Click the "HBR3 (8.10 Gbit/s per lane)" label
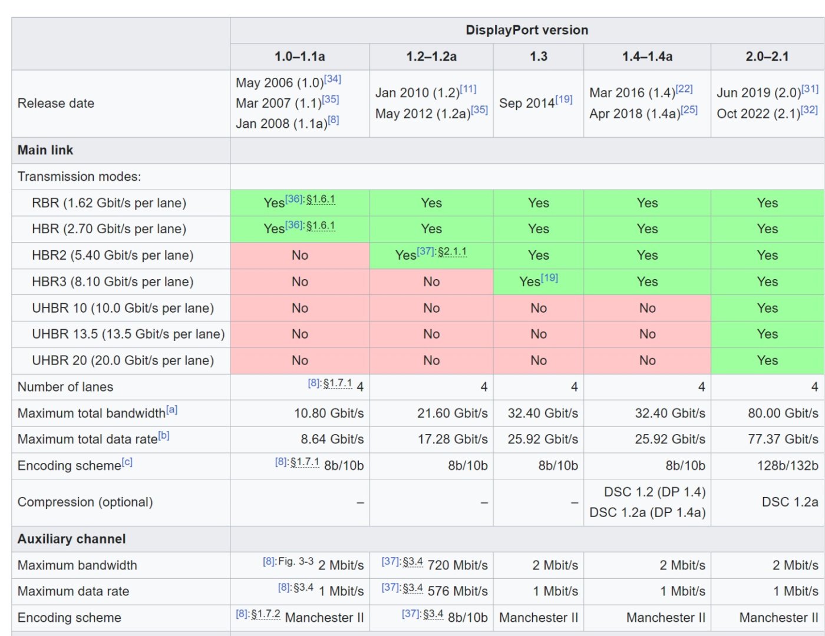This screenshot has width=825, height=636. 113,282
